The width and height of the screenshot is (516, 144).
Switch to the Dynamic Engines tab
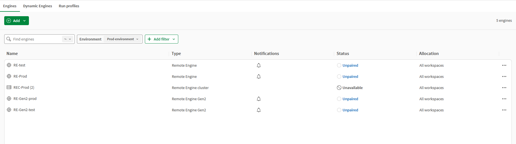click(x=38, y=6)
